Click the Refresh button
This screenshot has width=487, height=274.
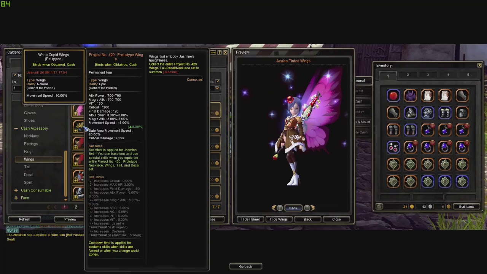tap(24, 219)
